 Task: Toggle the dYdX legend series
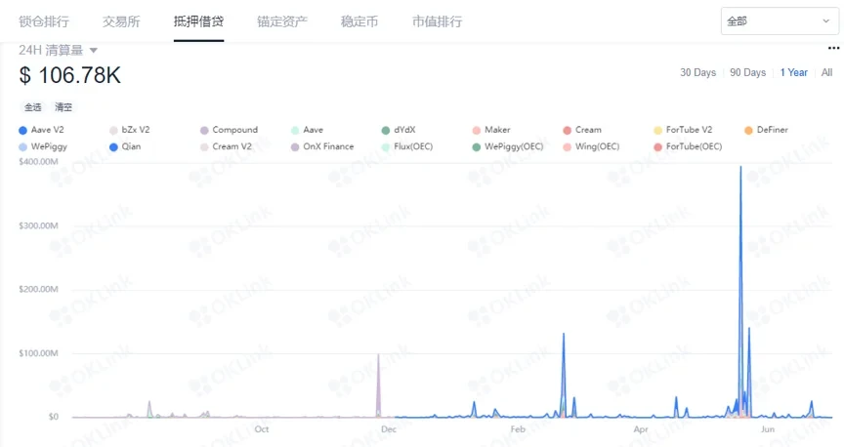(x=399, y=130)
